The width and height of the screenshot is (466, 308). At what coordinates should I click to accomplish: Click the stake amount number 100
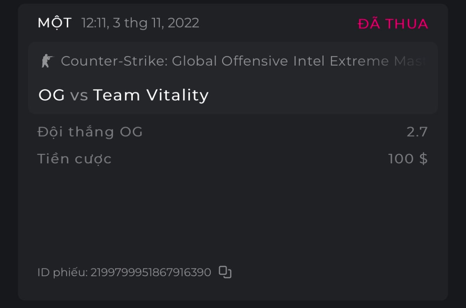pyautogui.click(x=401, y=159)
